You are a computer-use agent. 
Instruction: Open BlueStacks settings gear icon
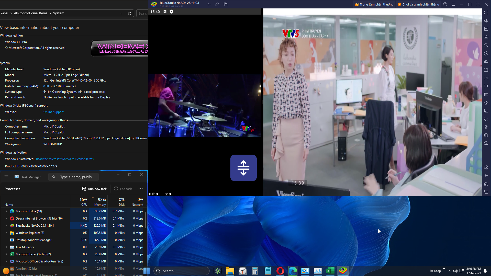pyautogui.click(x=486, y=167)
